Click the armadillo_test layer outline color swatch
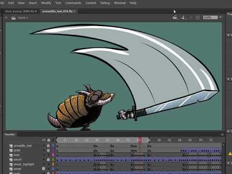 point(53,145)
